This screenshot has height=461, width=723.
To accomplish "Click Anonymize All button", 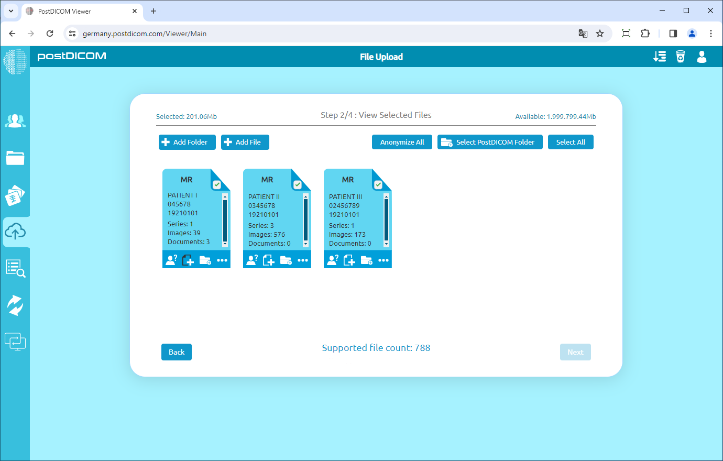I will coord(402,141).
